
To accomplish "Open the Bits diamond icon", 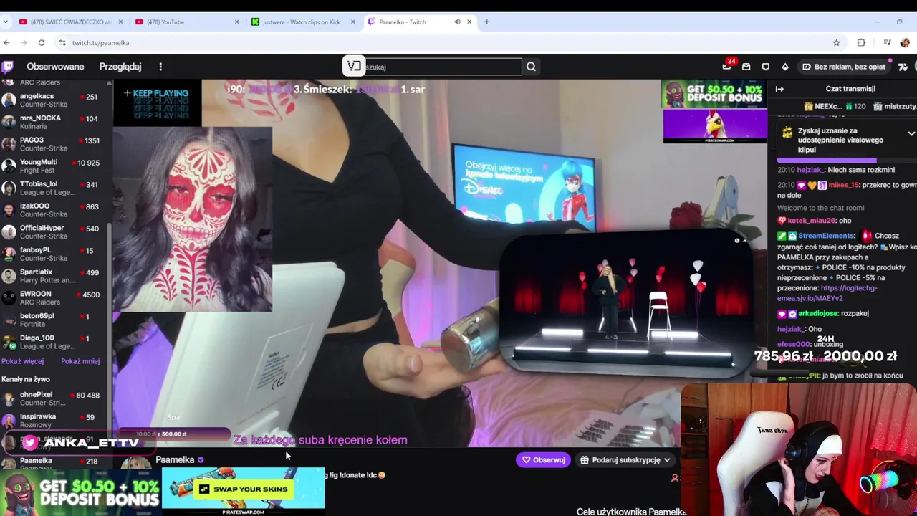I will click(x=785, y=67).
